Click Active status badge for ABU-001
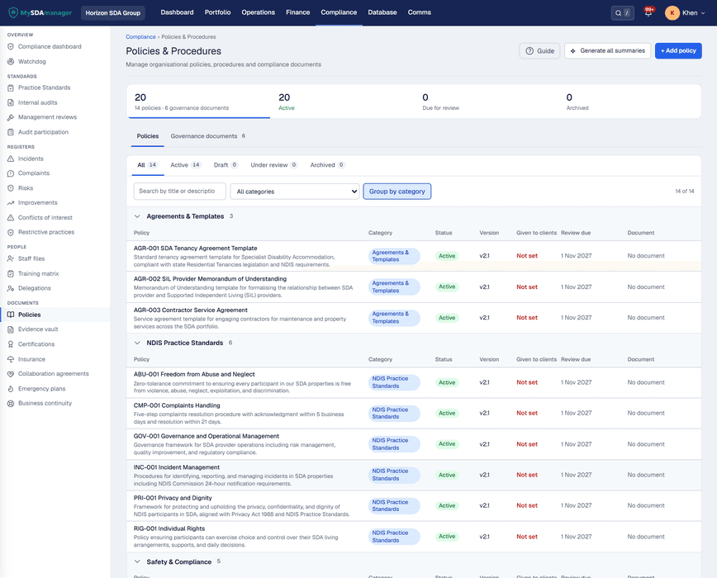This screenshot has height=578, width=717. 447,383
